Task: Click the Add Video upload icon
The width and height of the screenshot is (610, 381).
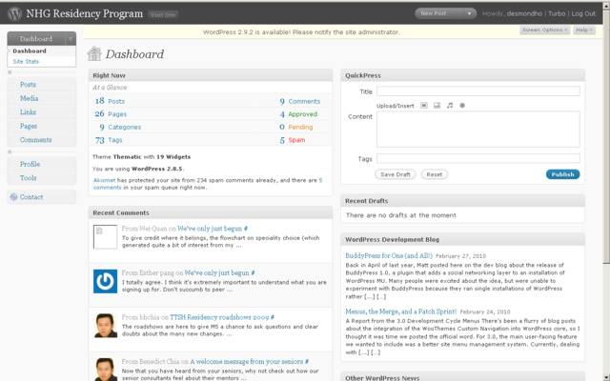Action: 437,106
